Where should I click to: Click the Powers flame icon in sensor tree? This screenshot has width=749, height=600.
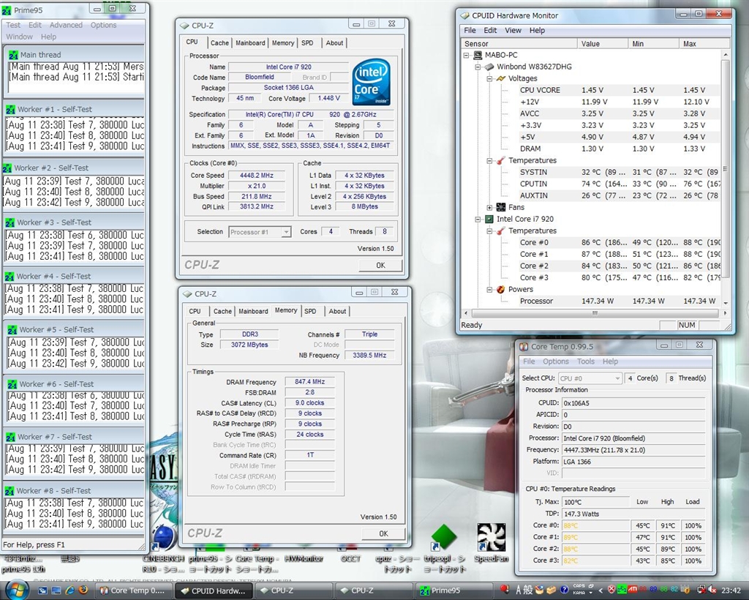click(501, 289)
